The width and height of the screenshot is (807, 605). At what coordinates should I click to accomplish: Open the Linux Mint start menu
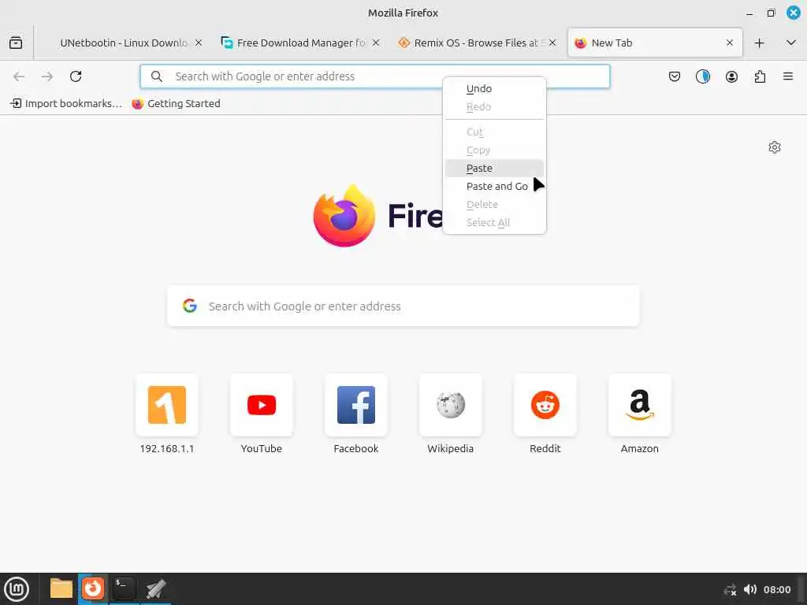pos(17,589)
